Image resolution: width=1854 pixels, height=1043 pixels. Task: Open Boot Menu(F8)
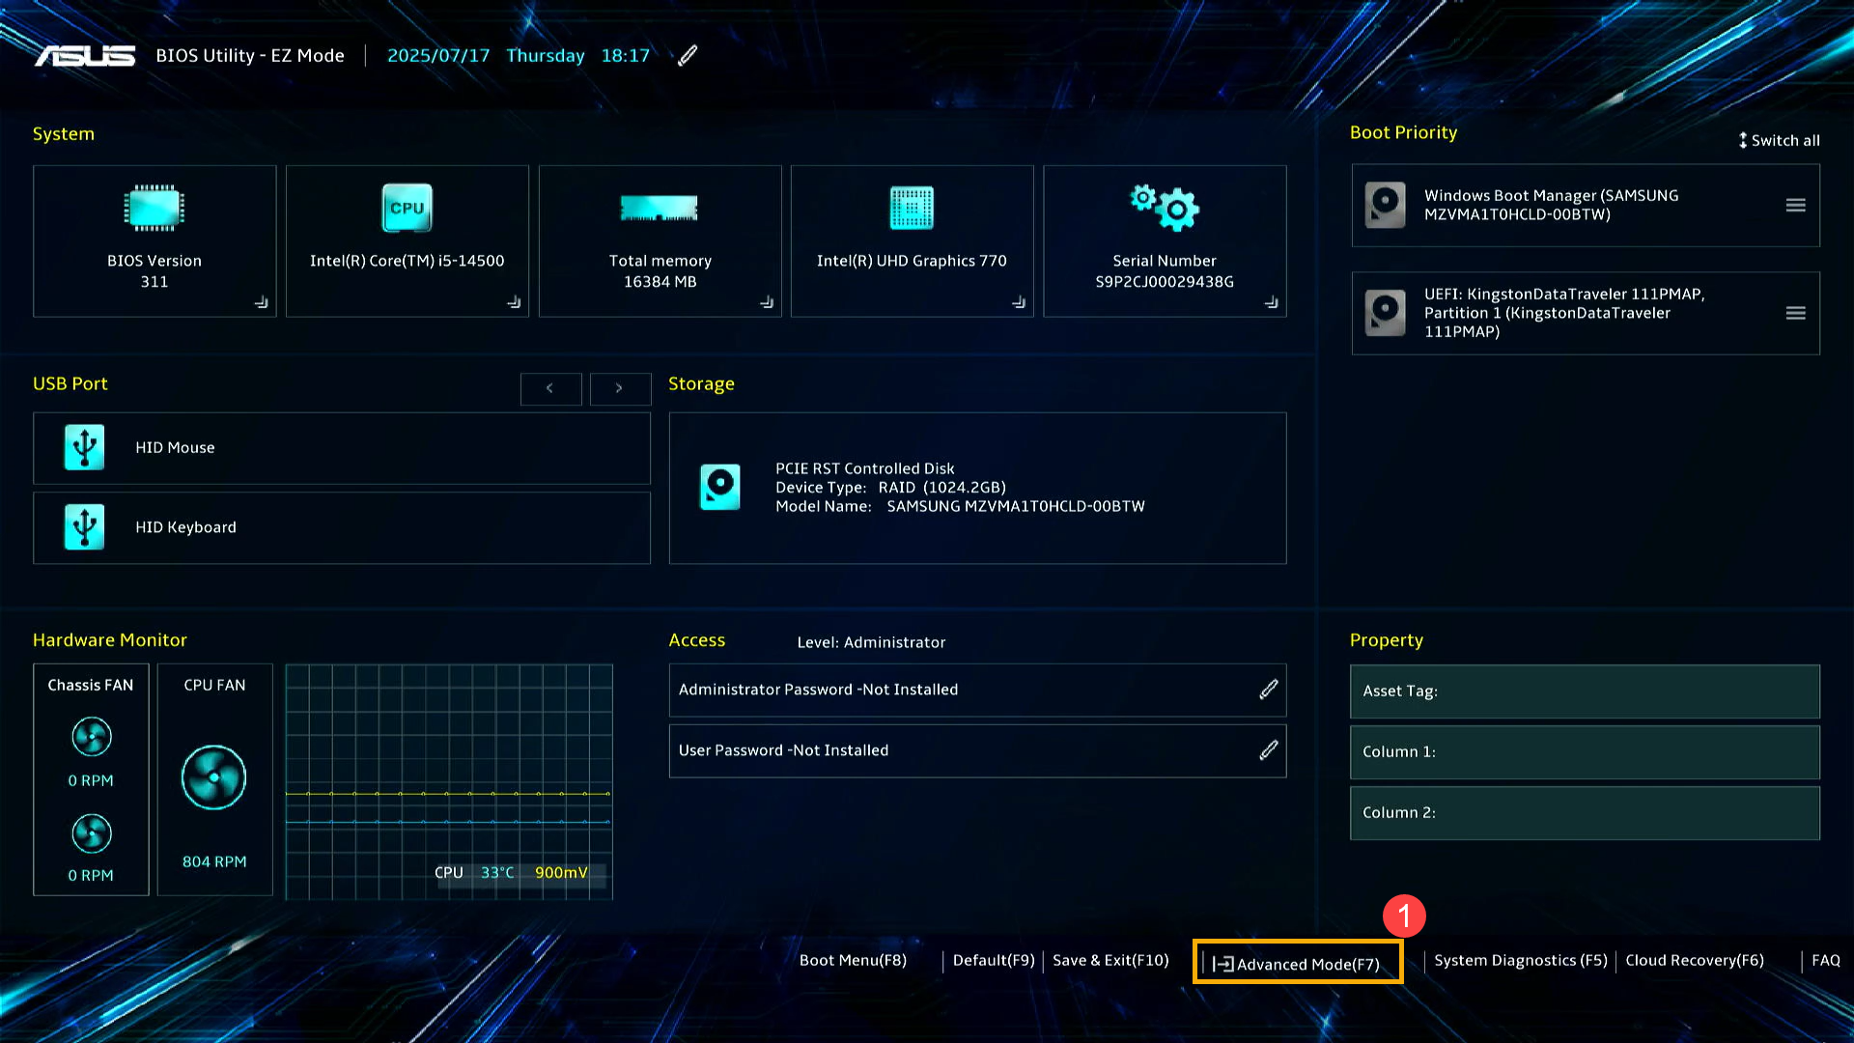pos(853,961)
